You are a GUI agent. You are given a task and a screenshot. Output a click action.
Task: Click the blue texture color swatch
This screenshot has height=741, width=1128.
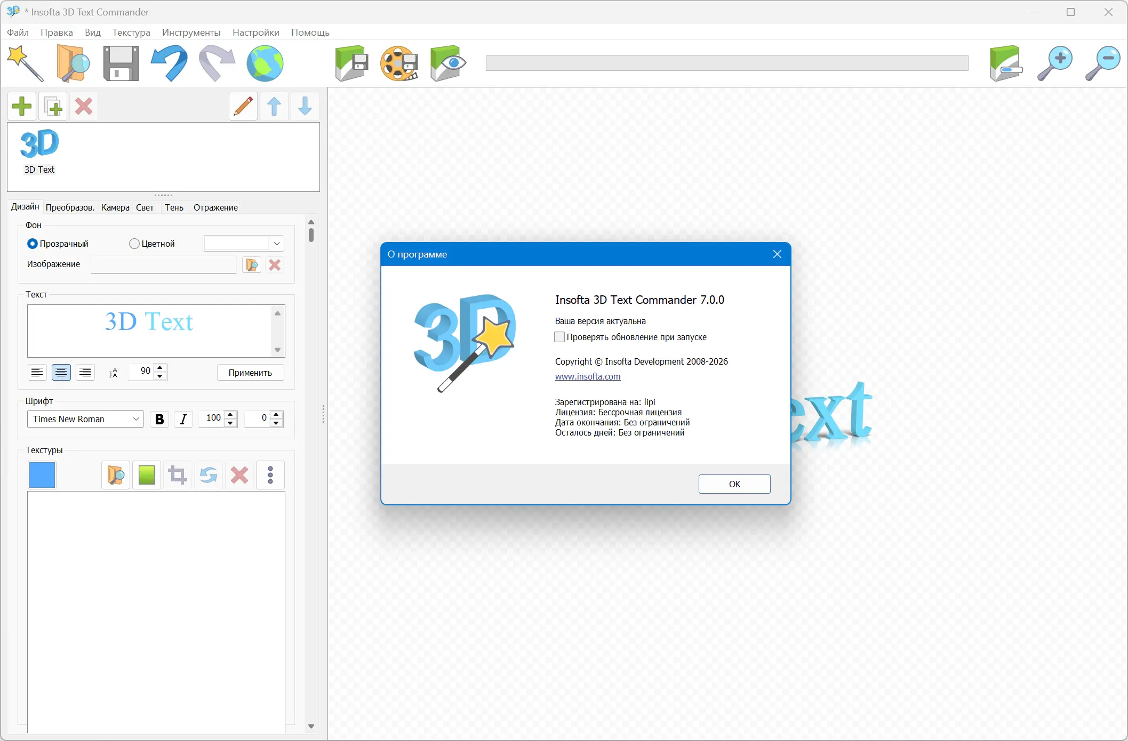[x=42, y=475]
